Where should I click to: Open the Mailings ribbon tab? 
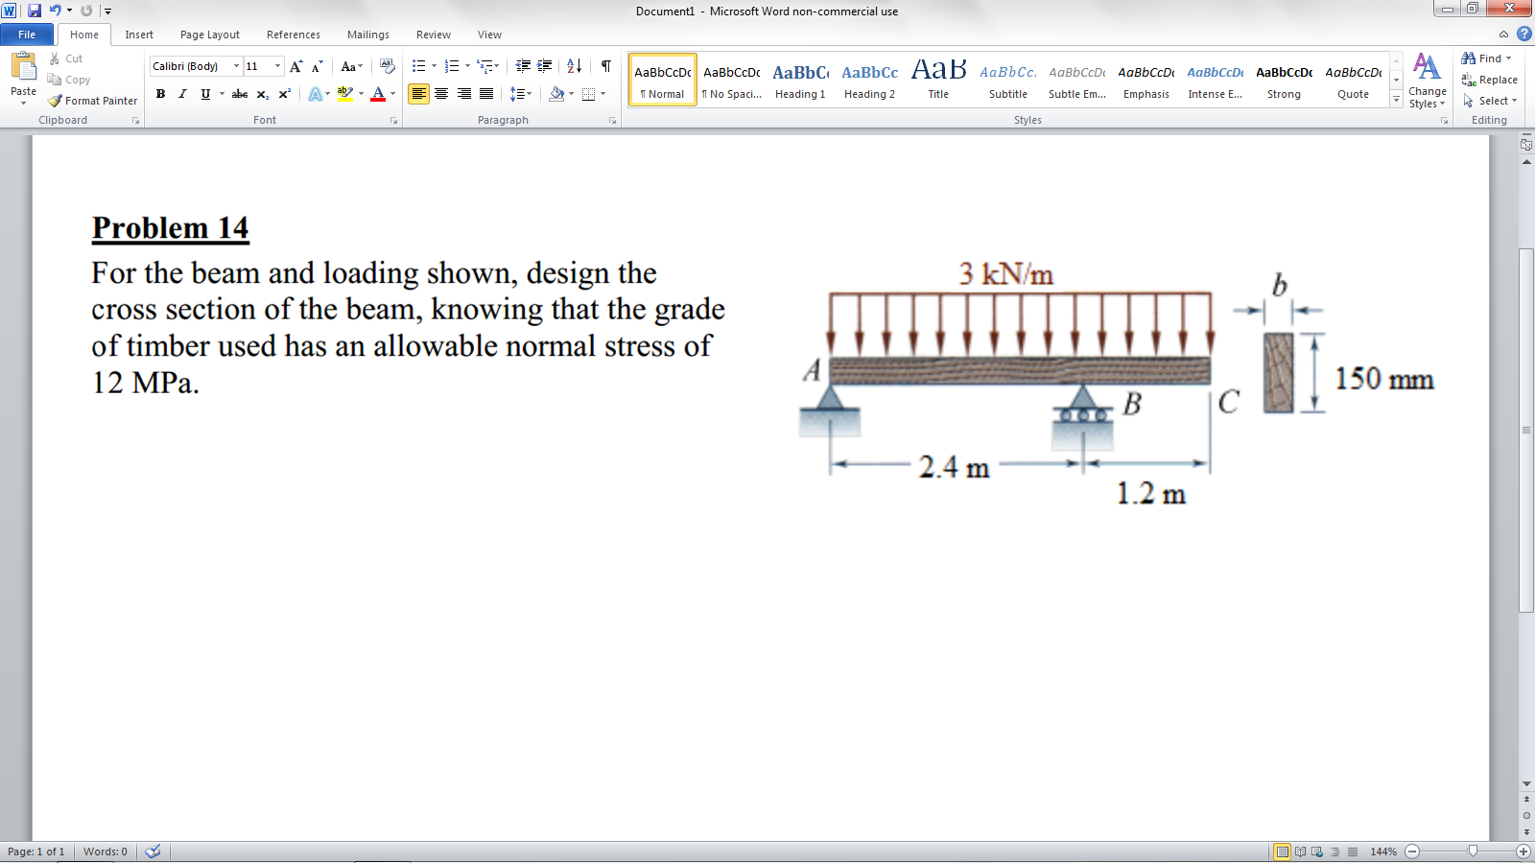point(367,35)
